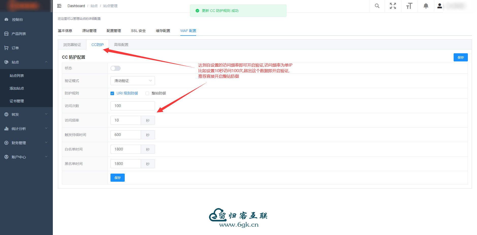Open the font size adjustment icon
This screenshot has width=477, height=235.
[x=409, y=6]
